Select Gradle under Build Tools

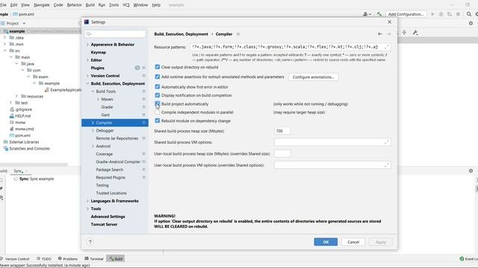107,107
